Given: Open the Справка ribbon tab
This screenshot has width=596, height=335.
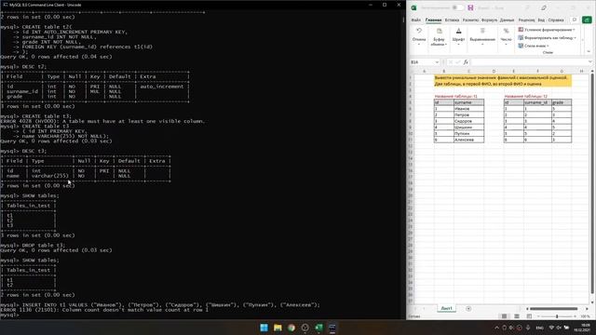Looking at the screenshot, I should 556,20.
